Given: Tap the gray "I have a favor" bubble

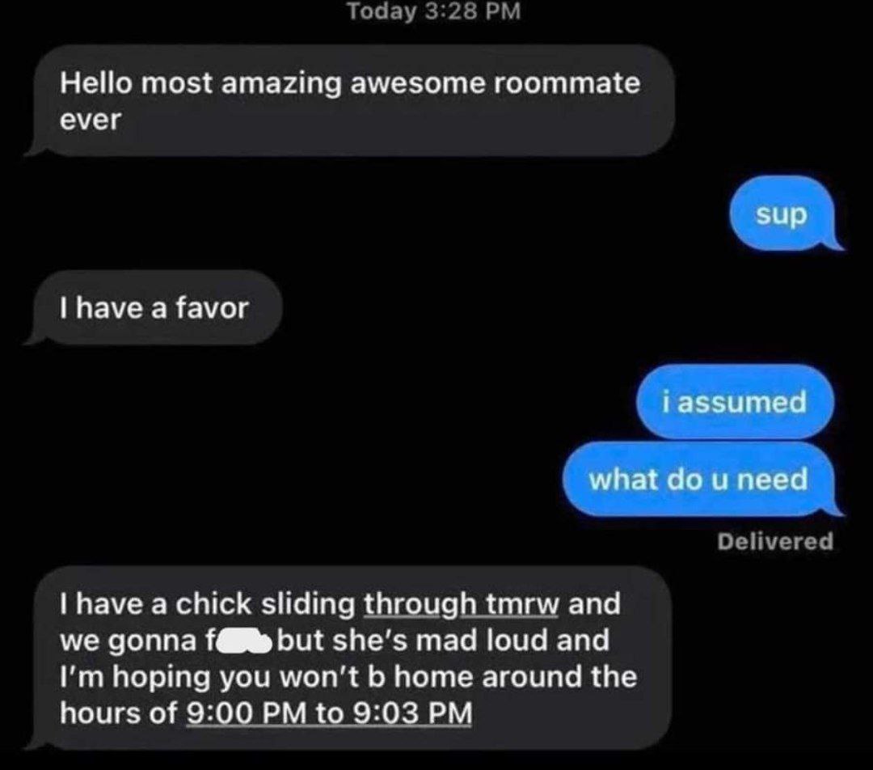Looking at the screenshot, I should (x=153, y=307).
